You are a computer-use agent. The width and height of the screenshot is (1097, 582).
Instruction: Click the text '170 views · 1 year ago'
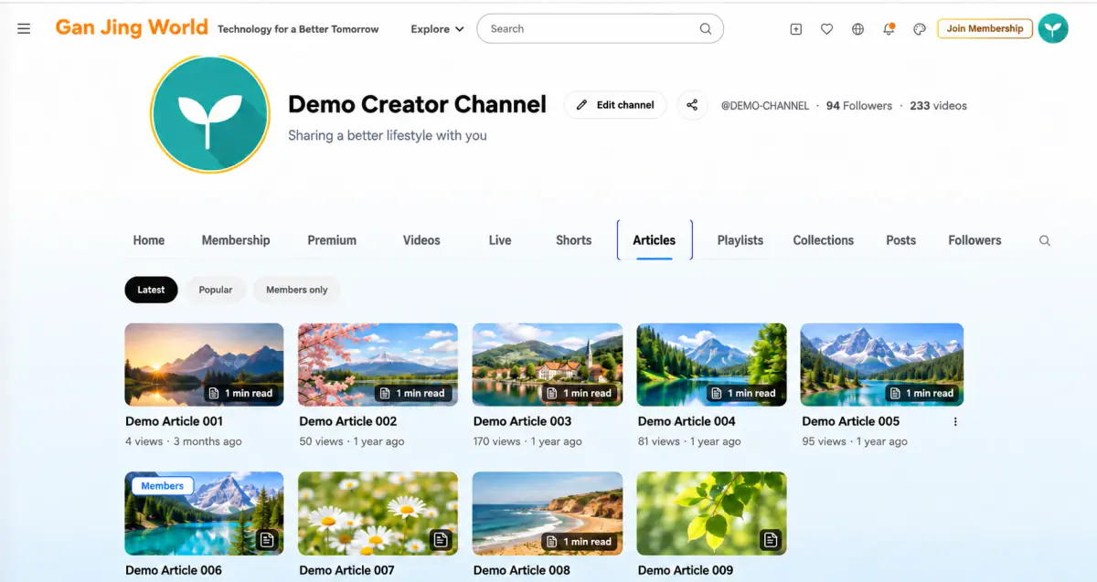tap(527, 441)
